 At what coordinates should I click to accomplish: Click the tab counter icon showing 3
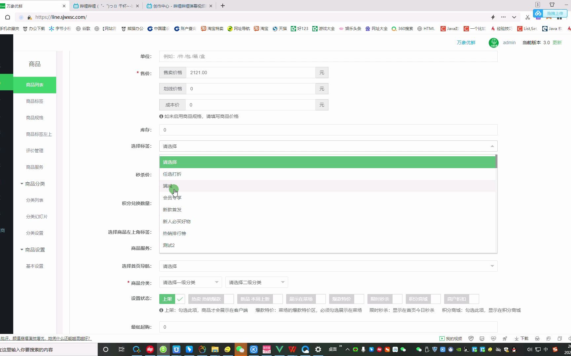click(538, 5)
